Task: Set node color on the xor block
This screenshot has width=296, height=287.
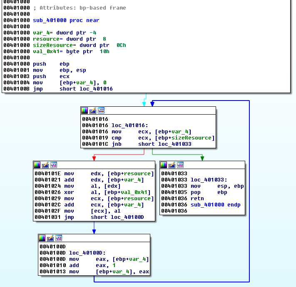Action: [x=37, y=165]
